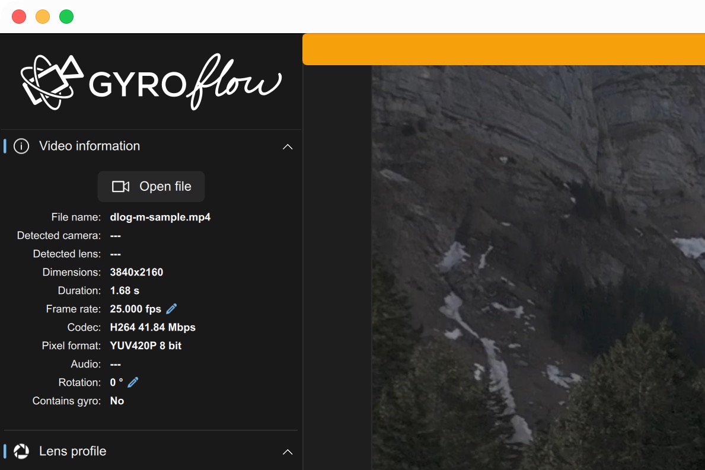Select codec value H264 41.84 Mbps
The width and height of the screenshot is (705, 470).
click(153, 328)
